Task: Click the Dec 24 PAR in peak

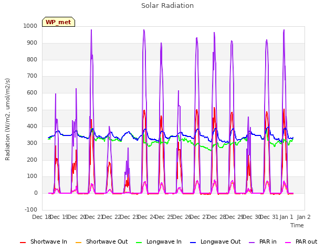Action: click(144, 30)
